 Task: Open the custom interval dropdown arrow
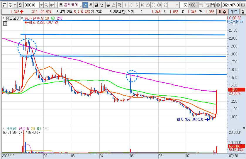(177, 5)
